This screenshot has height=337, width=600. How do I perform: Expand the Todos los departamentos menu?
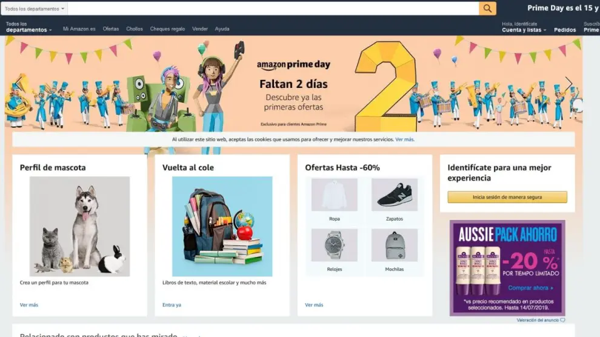pyautogui.click(x=28, y=27)
